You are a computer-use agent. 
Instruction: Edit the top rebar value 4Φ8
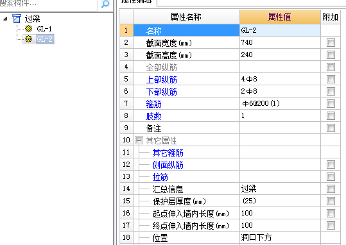[280, 79]
